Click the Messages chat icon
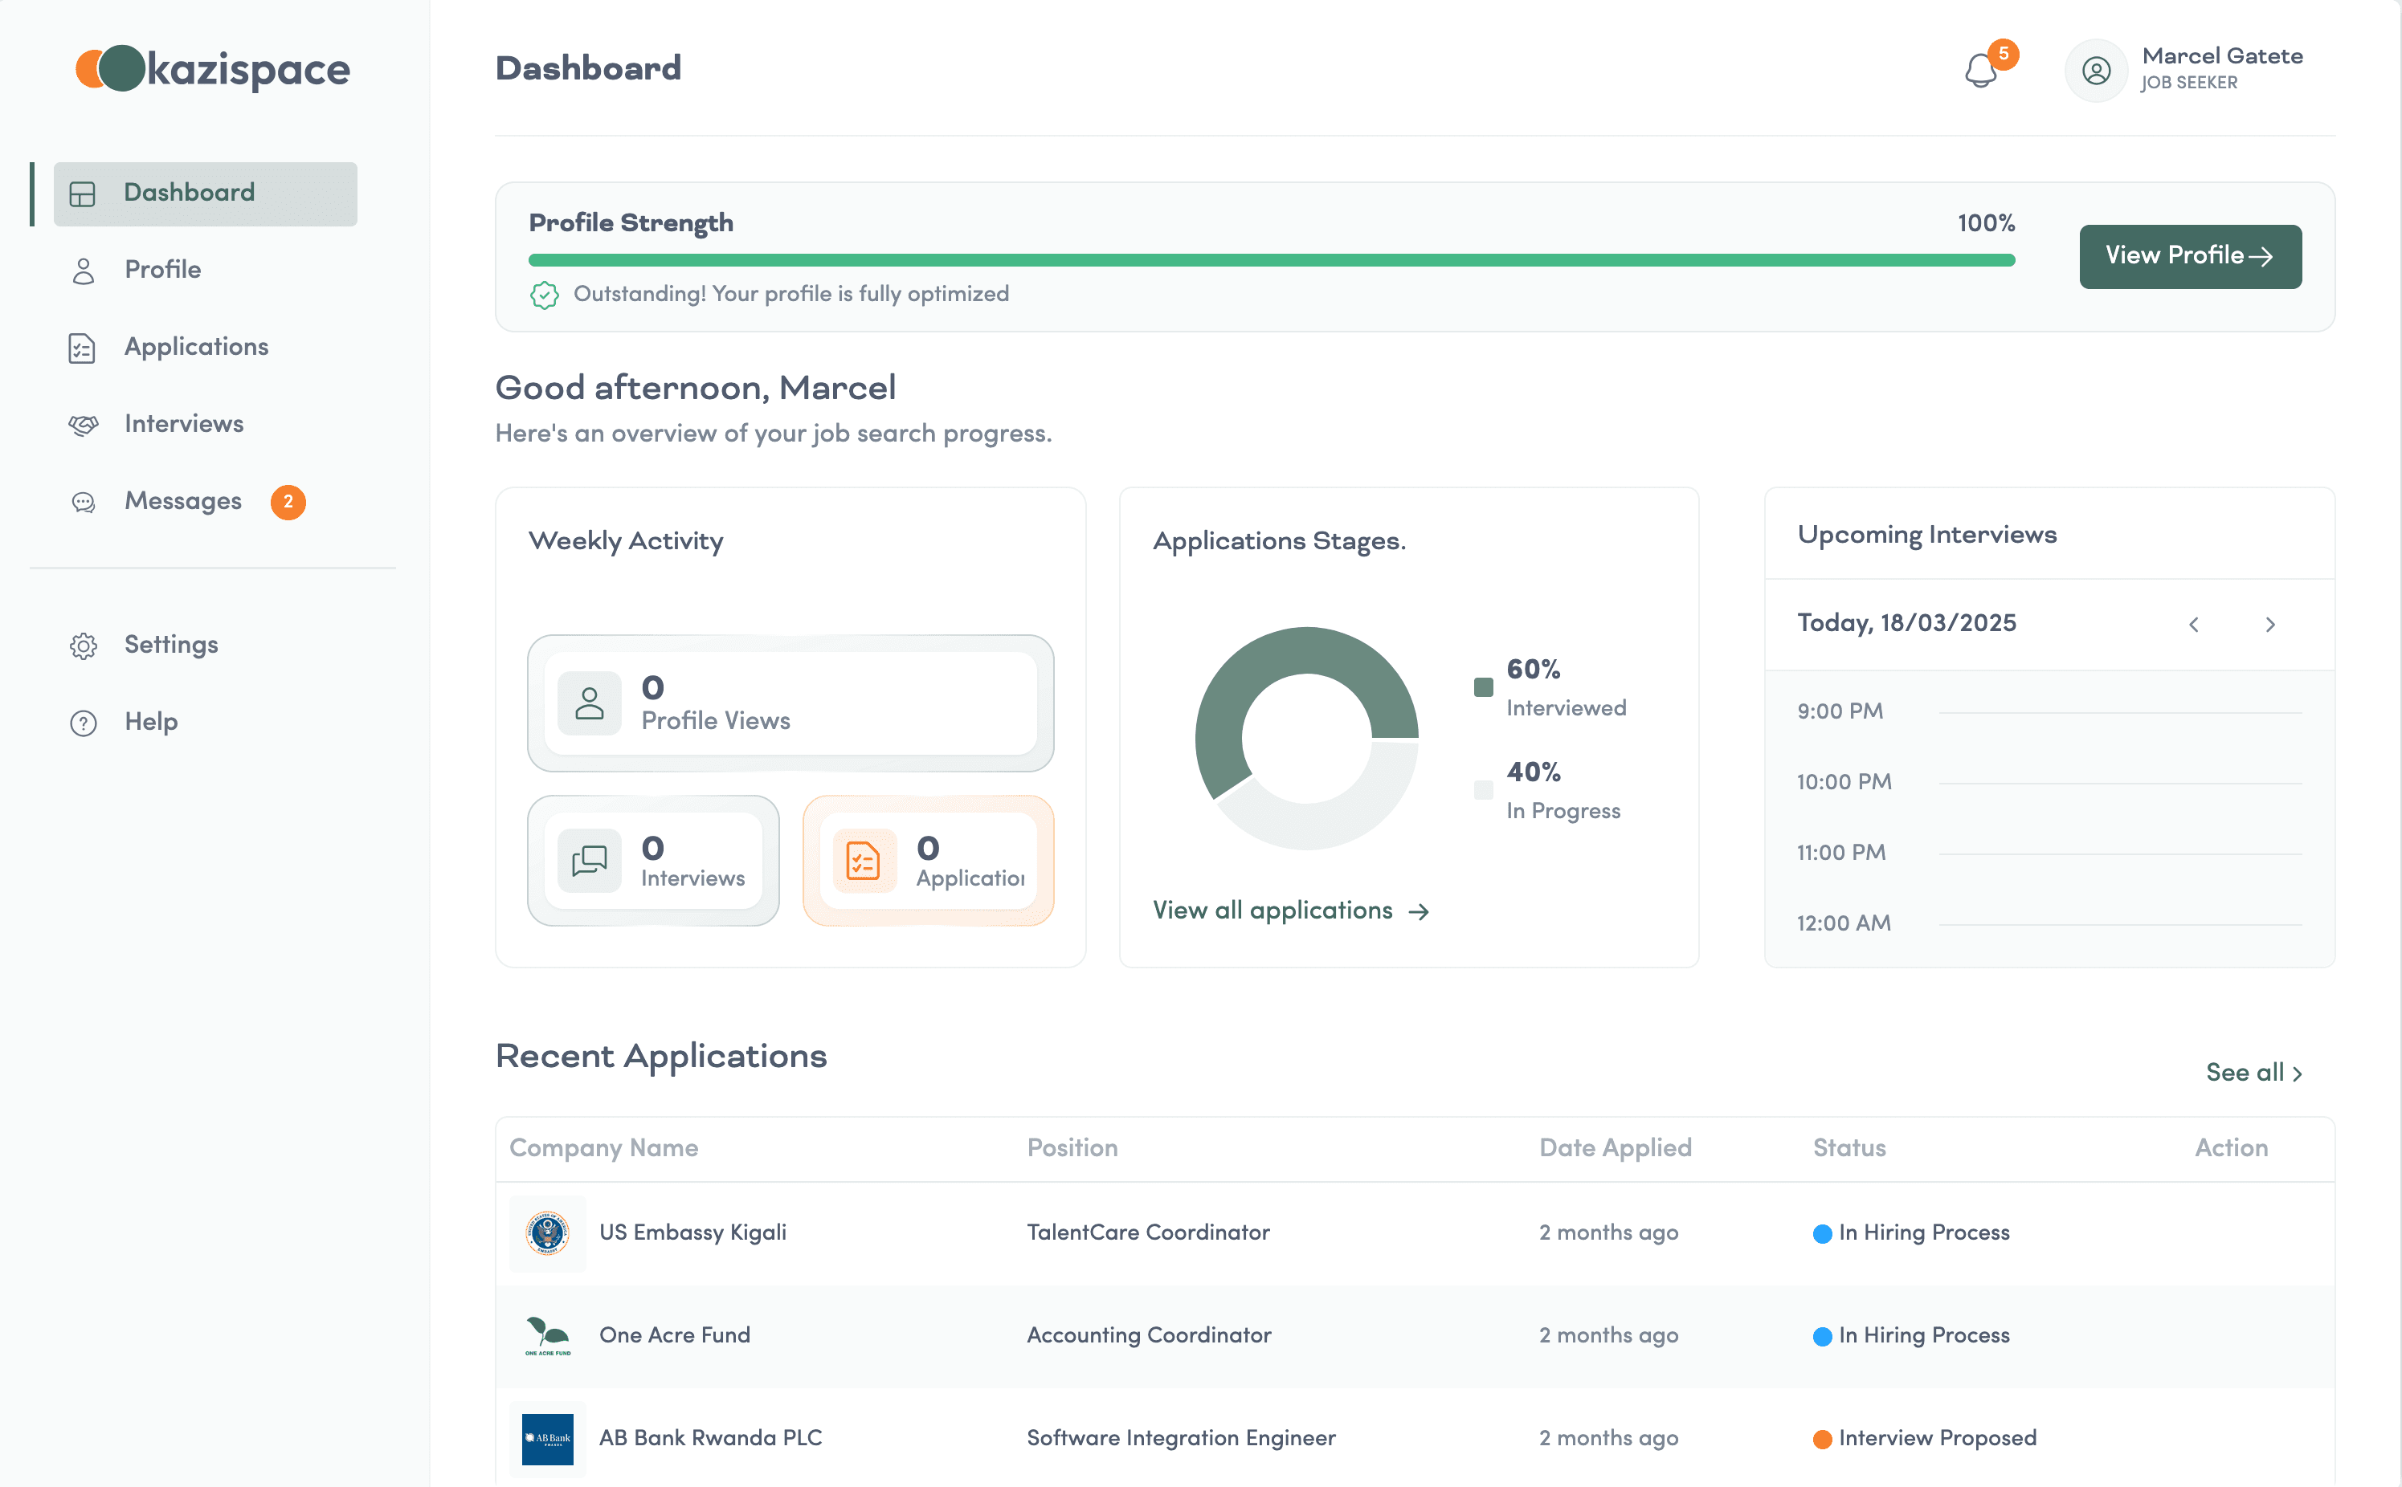 coord(83,502)
